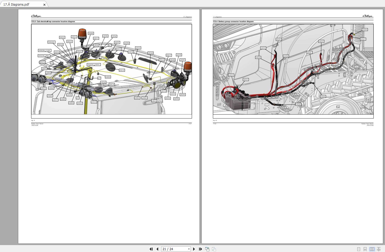Viewport: 385px width, 252px height.
Task: Enable continuous page scrolling layout
Action: pyautogui.click(x=365, y=249)
